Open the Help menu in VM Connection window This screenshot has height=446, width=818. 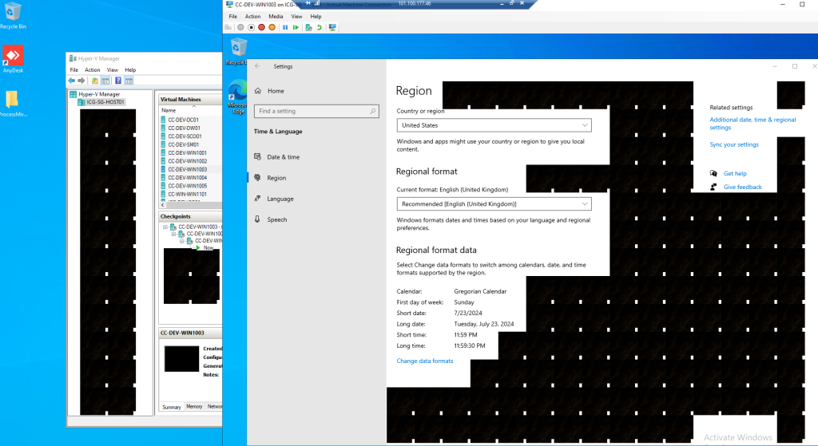point(316,16)
